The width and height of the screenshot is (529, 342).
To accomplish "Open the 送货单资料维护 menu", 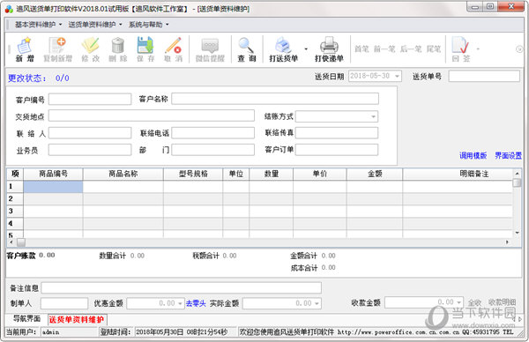I will 95,25.
